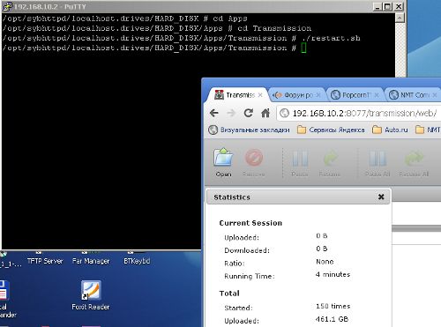The image size is (441, 327).
Task: Click the 'cd Transmission' line in PuTTY
Action: (x=157, y=28)
